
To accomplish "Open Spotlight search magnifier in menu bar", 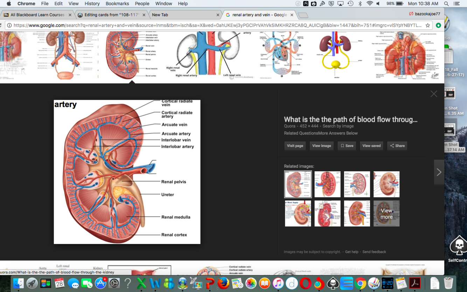I will [446, 4].
